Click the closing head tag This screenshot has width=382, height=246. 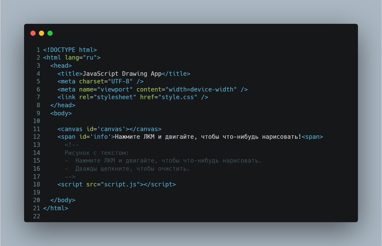click(63, 105)
